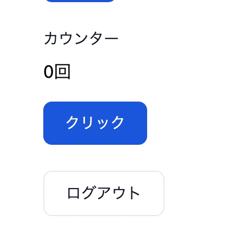
Task: Click the dark ログアウト label text
Action: [103, 193]
